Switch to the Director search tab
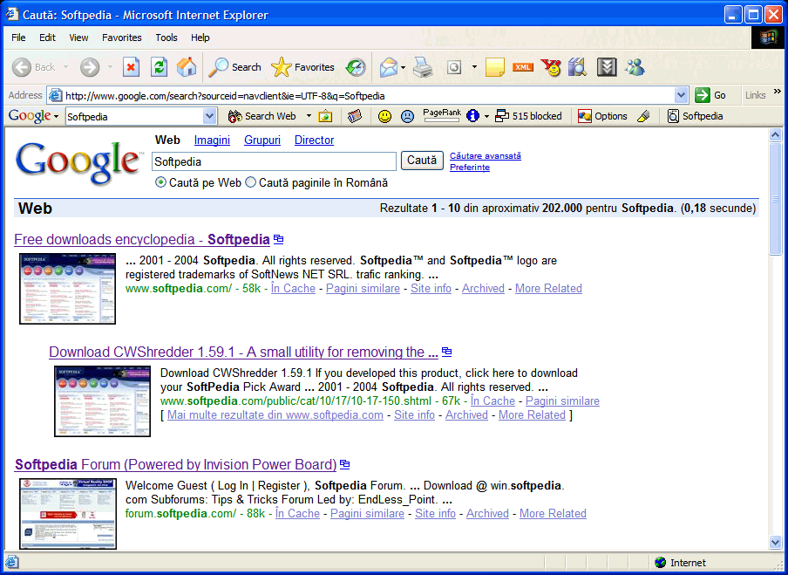The height and width of the screenshot is (575, 788). (314, 140)
